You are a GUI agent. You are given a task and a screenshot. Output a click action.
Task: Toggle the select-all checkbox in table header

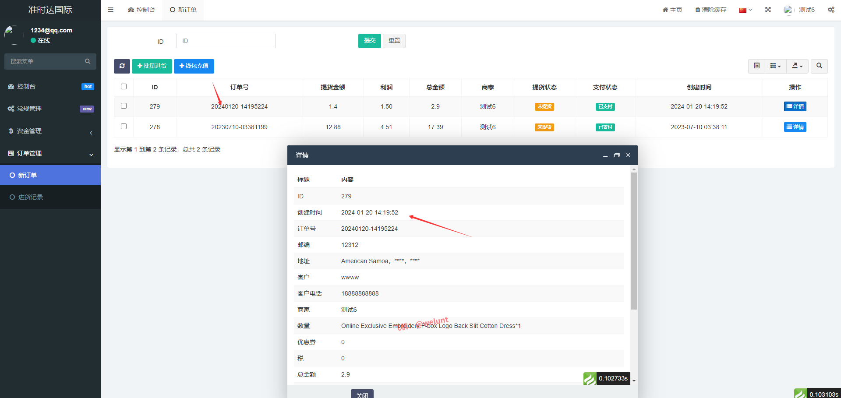point(124,87)
